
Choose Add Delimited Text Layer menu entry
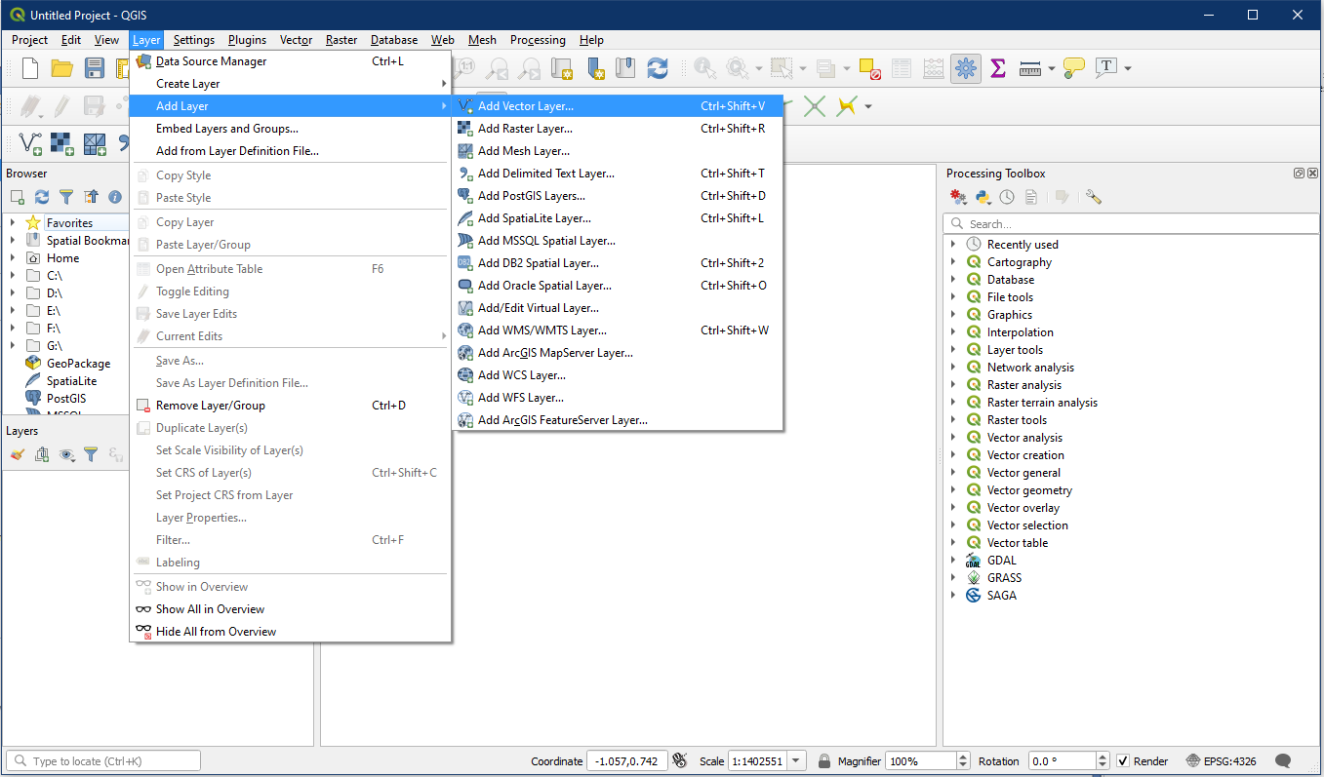click(545, 174)
